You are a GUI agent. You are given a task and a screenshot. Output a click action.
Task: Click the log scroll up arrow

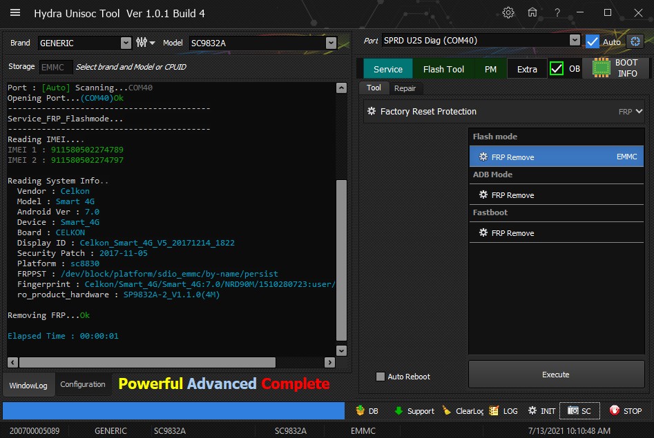[x=341, y=88]
